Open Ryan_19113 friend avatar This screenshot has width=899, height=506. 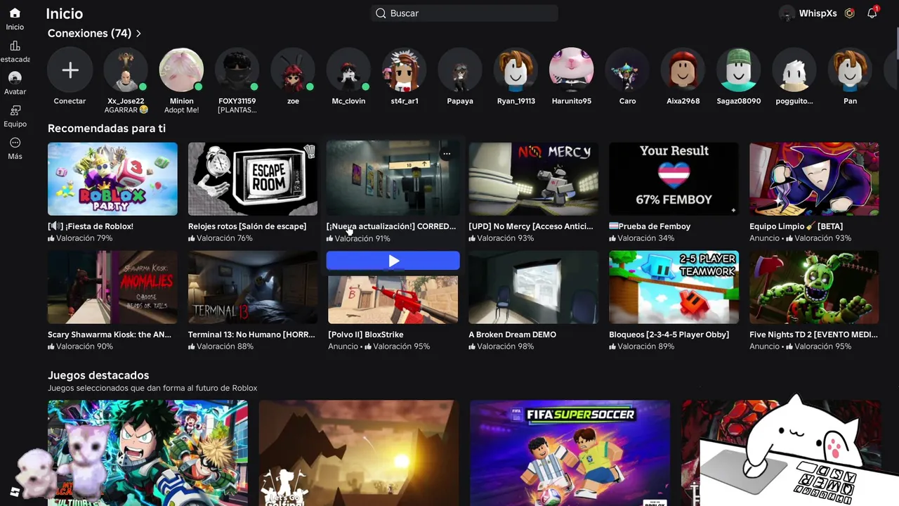(516, 70)
